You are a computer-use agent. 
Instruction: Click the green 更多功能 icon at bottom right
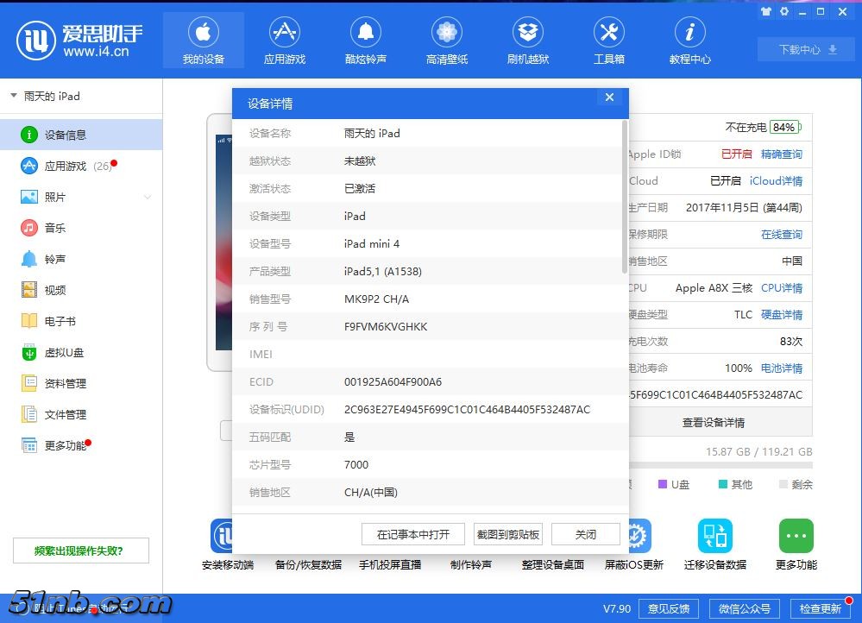(796, 537)
